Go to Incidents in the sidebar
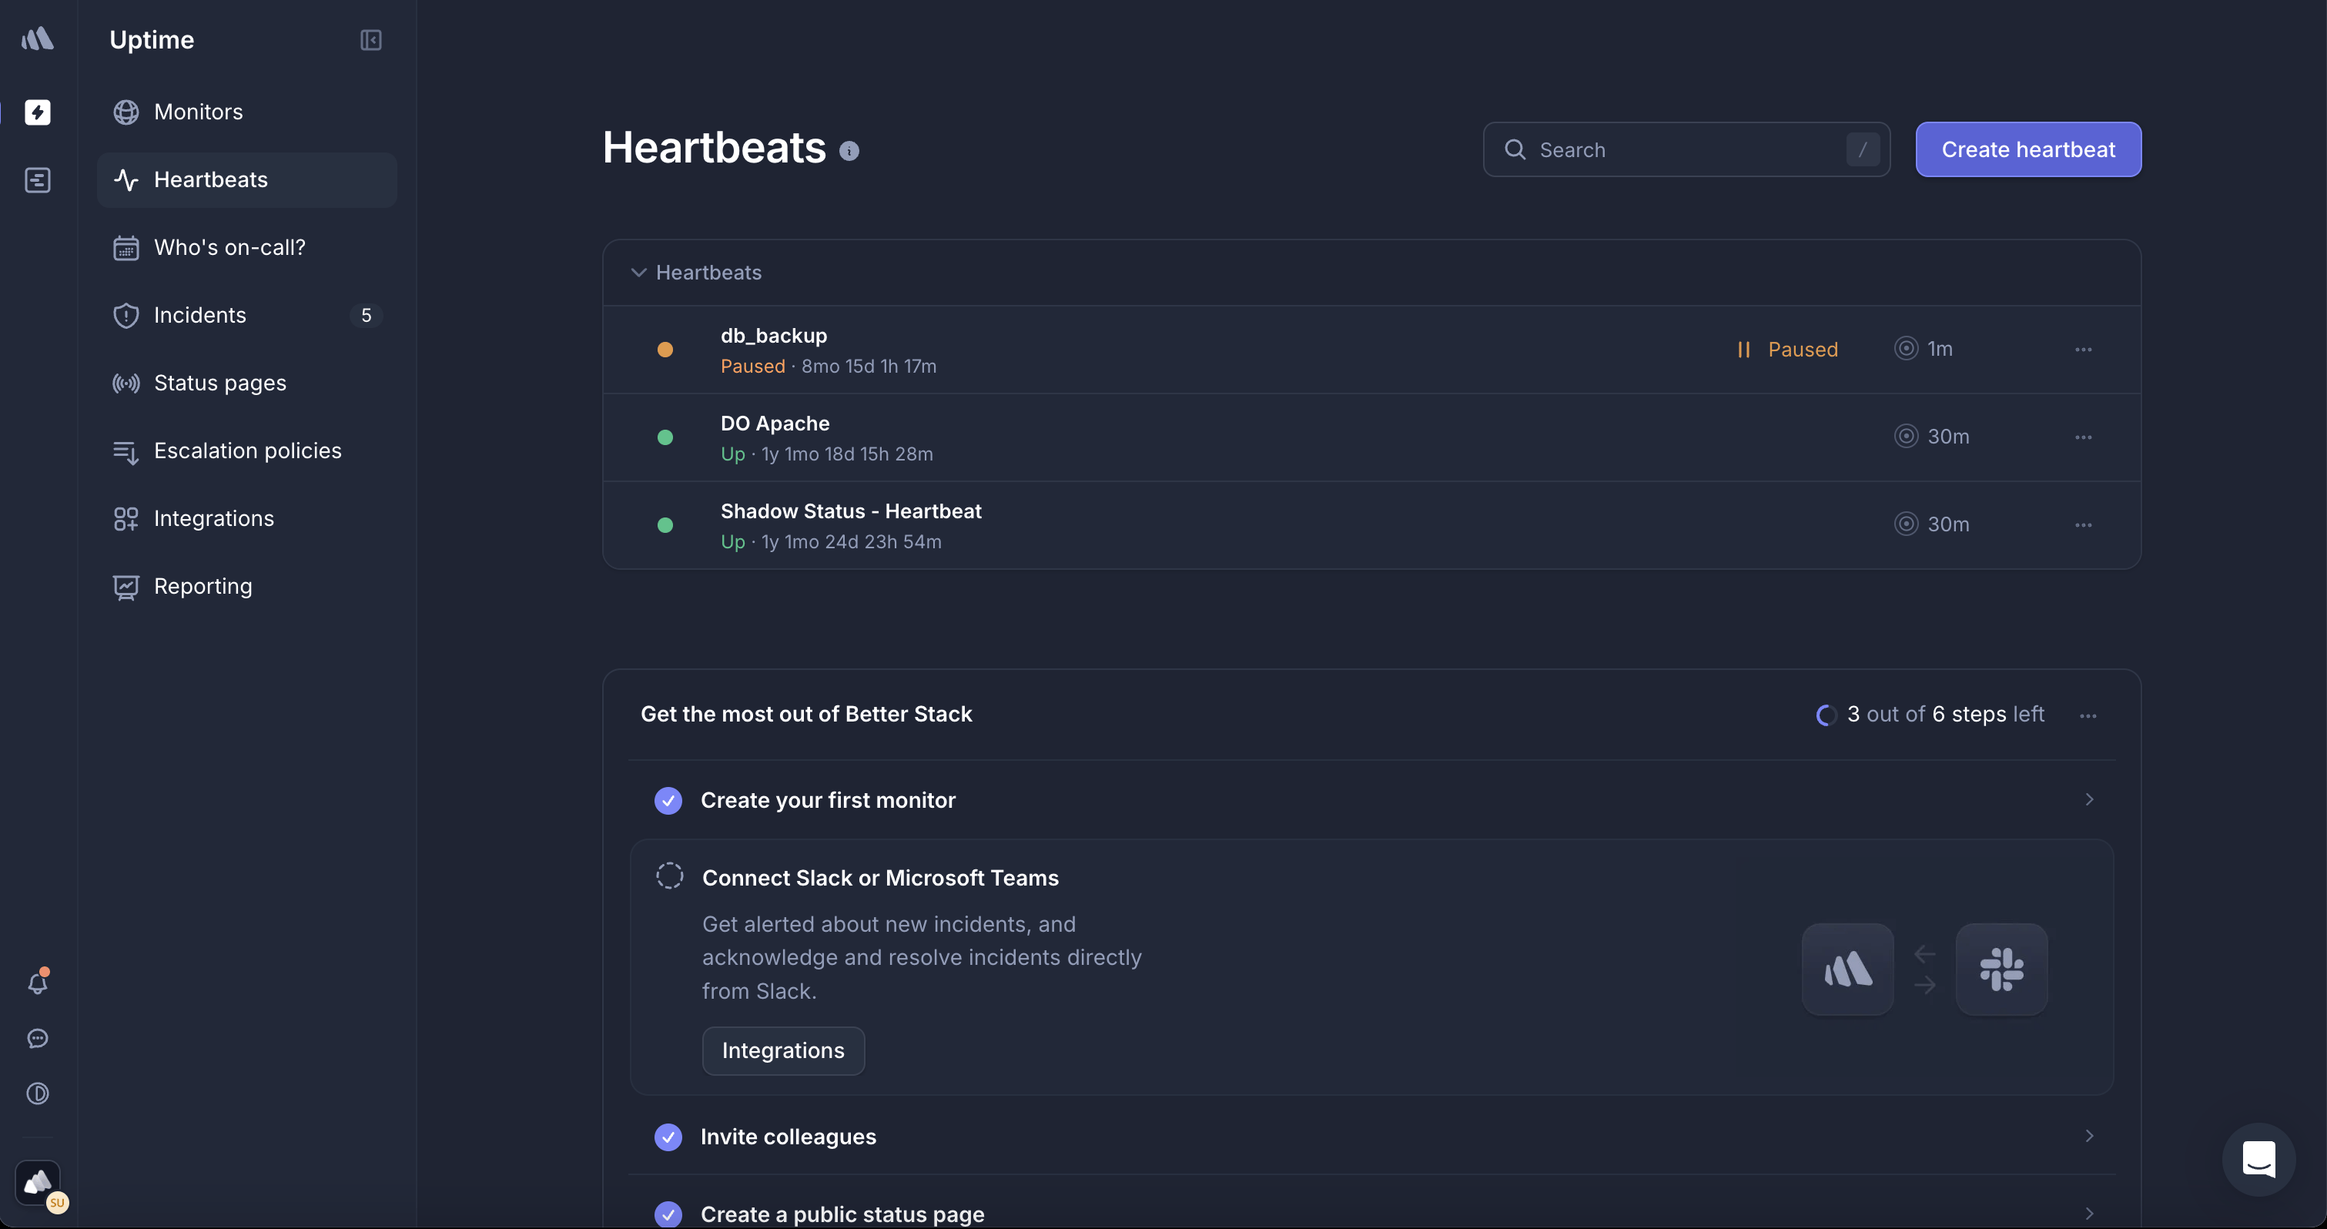Screen dimensions: 2327x1229 click(x=199, y=316)
